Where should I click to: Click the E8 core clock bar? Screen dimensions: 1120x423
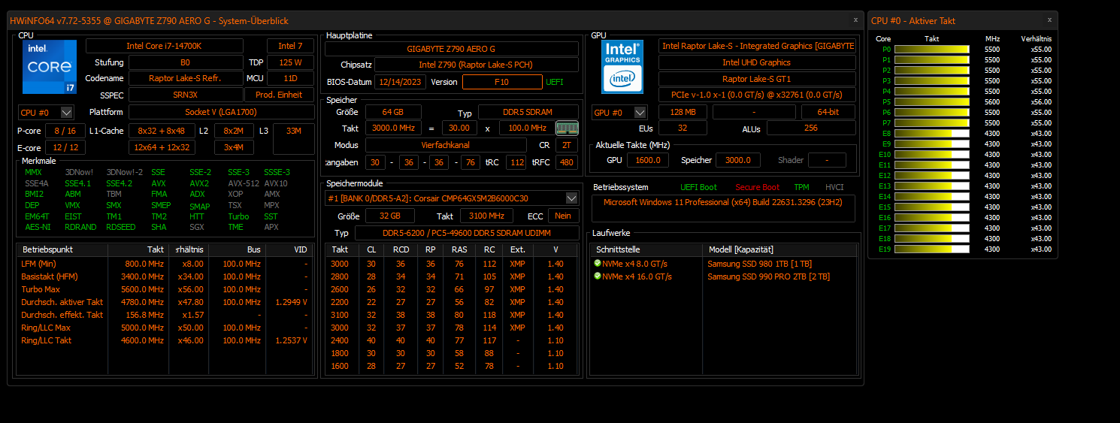931,134
